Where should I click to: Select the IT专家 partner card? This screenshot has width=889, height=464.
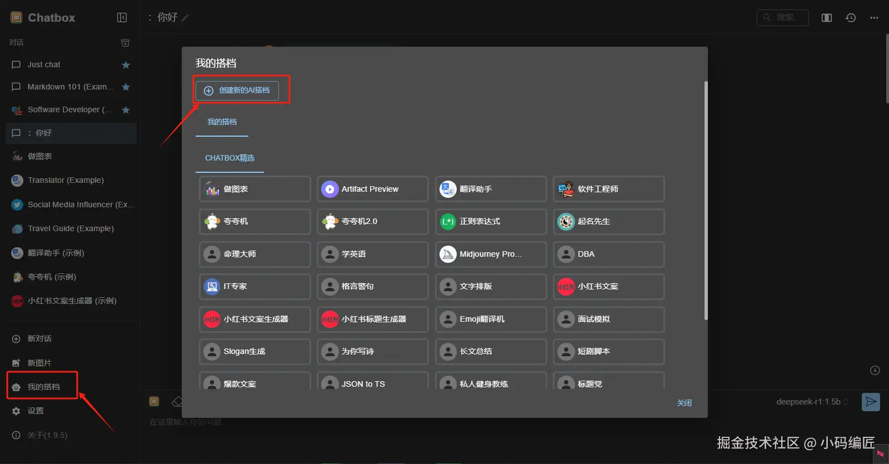[254, 286]
